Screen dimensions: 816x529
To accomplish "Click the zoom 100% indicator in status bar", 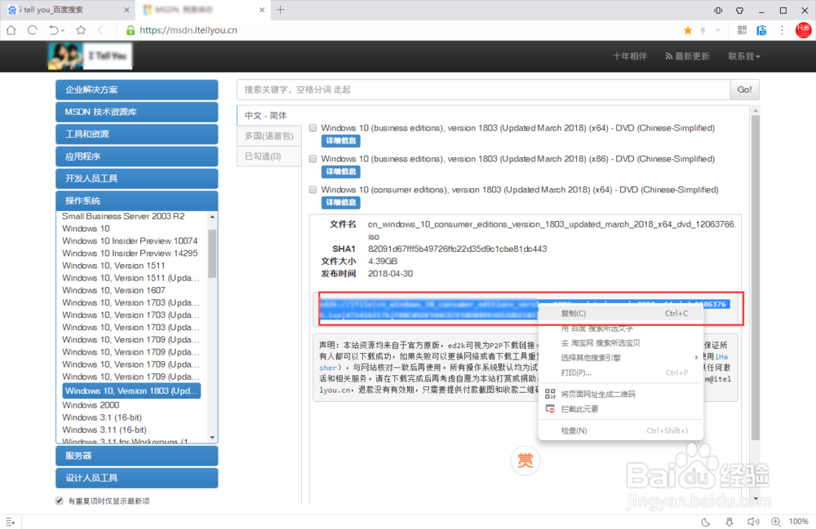I will (798, 521).
